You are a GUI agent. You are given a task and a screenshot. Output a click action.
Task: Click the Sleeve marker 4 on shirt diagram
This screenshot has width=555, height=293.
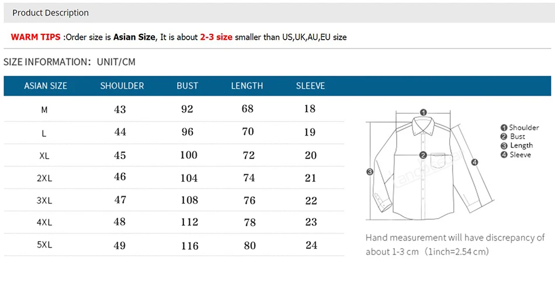click(x=474, y=162)
